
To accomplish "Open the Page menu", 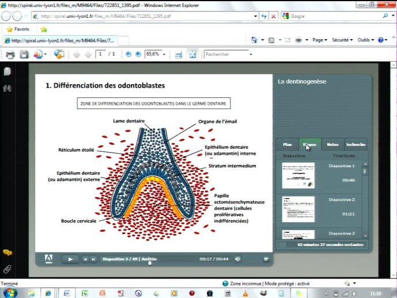I will coord(320,40).
